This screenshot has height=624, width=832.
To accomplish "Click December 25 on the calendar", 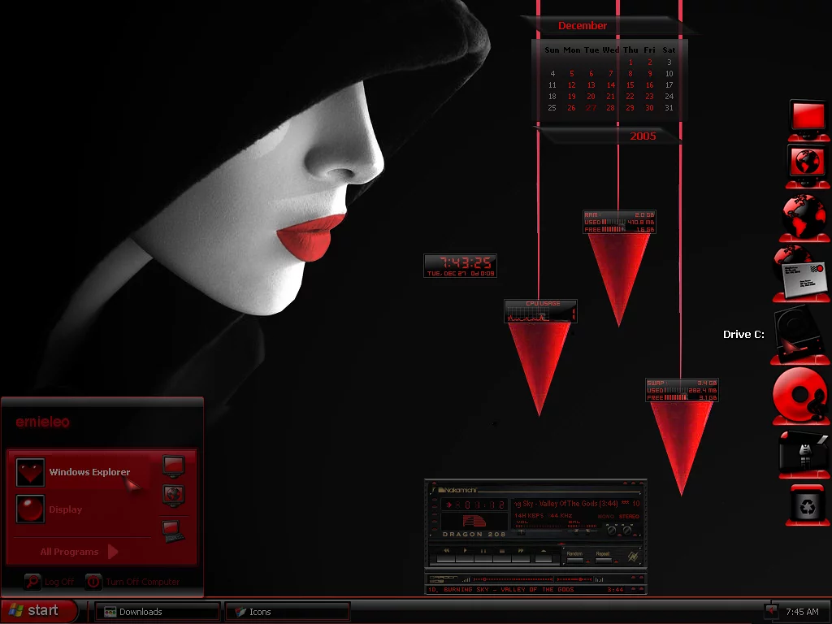I will coord(552,108).
